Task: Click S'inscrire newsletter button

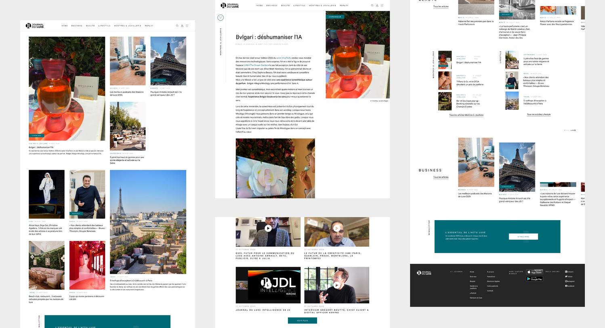Action: tap(523, 237)
